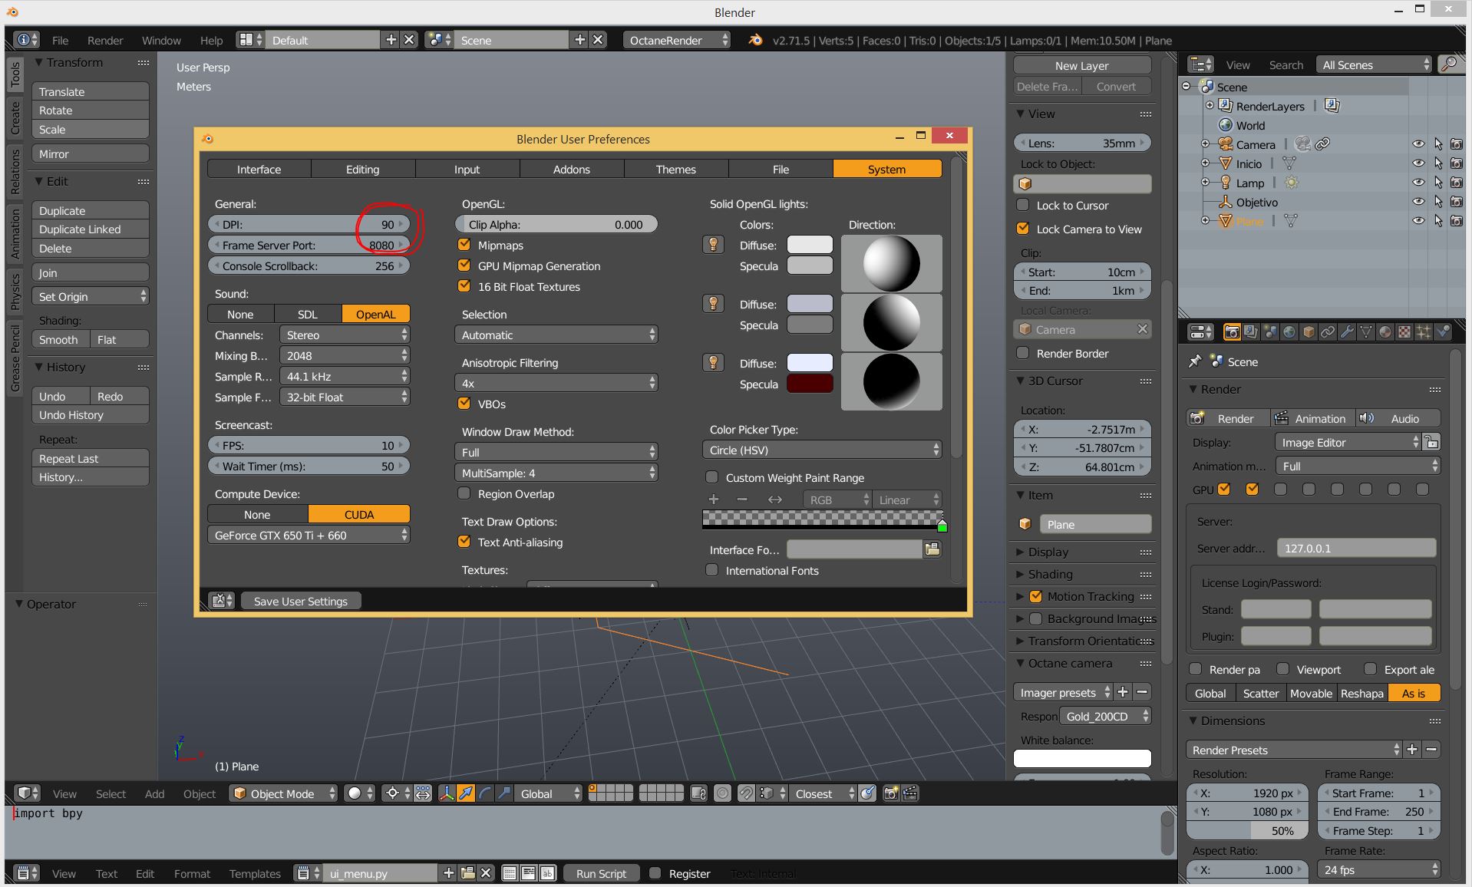Click the first OpenGL light bulb icon
This screenshot has width=1472, height=887.
pos(713,245)
